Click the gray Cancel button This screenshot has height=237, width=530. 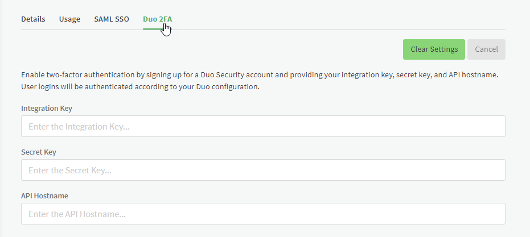(x=486, y=49)
